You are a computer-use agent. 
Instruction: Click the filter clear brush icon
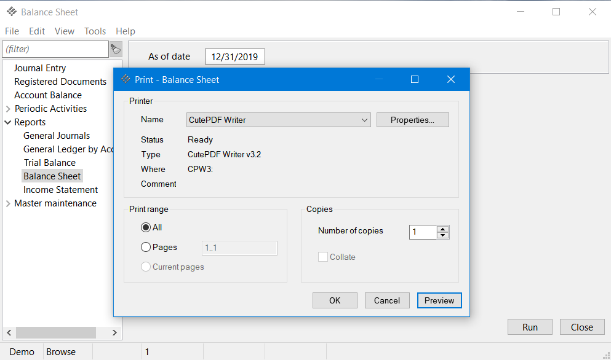coord(116,49)
